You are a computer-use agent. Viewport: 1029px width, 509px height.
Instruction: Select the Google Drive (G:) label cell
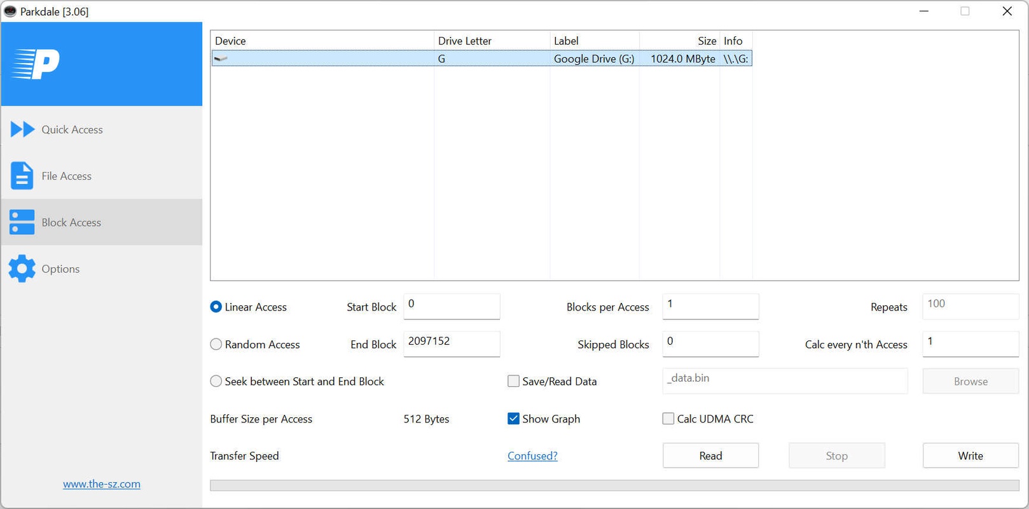pyautogui.click(x=594, y=59)
